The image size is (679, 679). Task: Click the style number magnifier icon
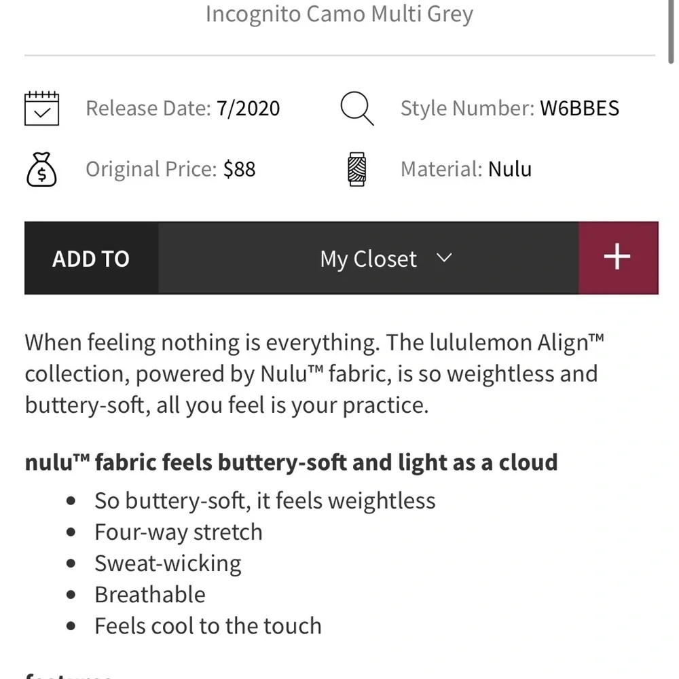(357, 108)
